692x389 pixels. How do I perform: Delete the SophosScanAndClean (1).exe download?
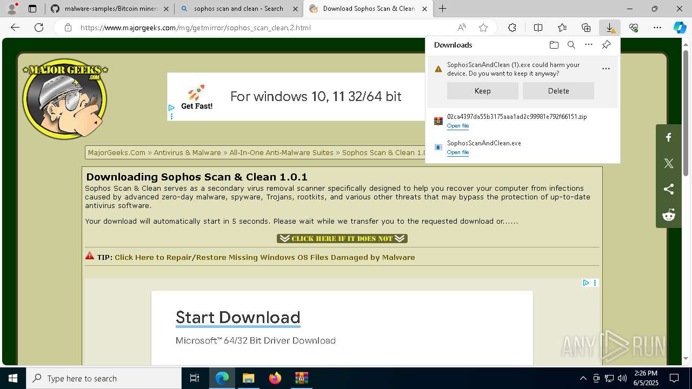(x=558, y=91)
